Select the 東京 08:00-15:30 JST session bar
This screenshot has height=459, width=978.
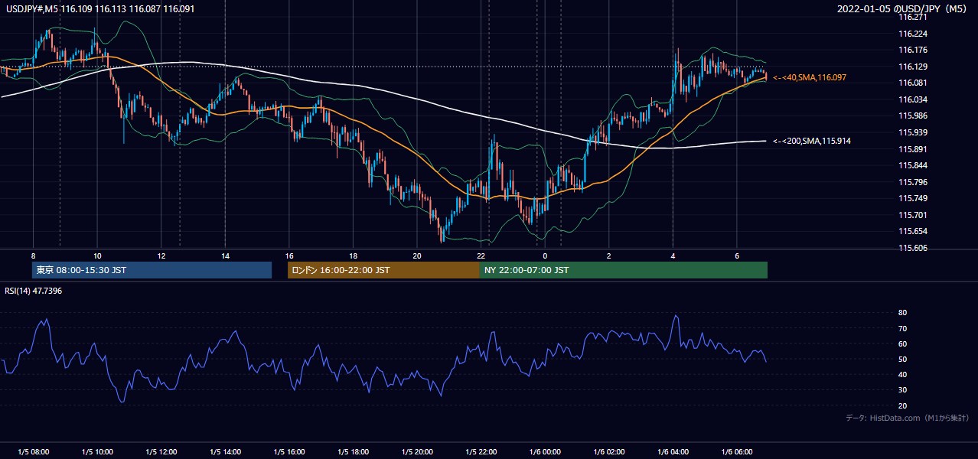point(152,270)
